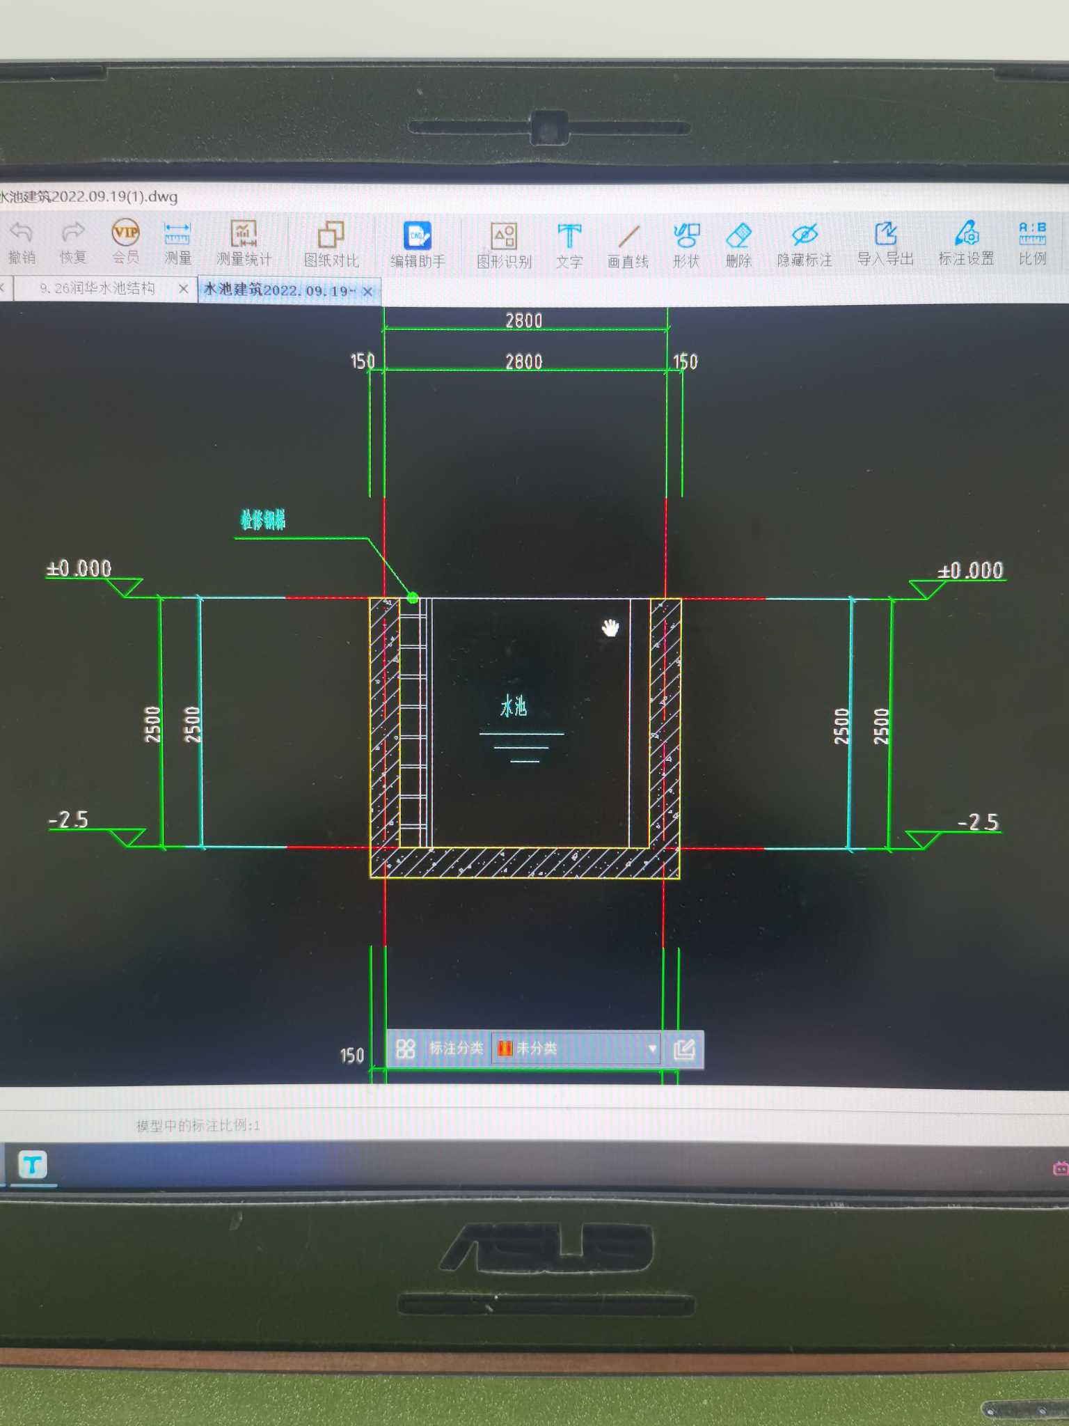Click the right ±0.000 elevation label
1069x1426 pixels.
(970, 570)
